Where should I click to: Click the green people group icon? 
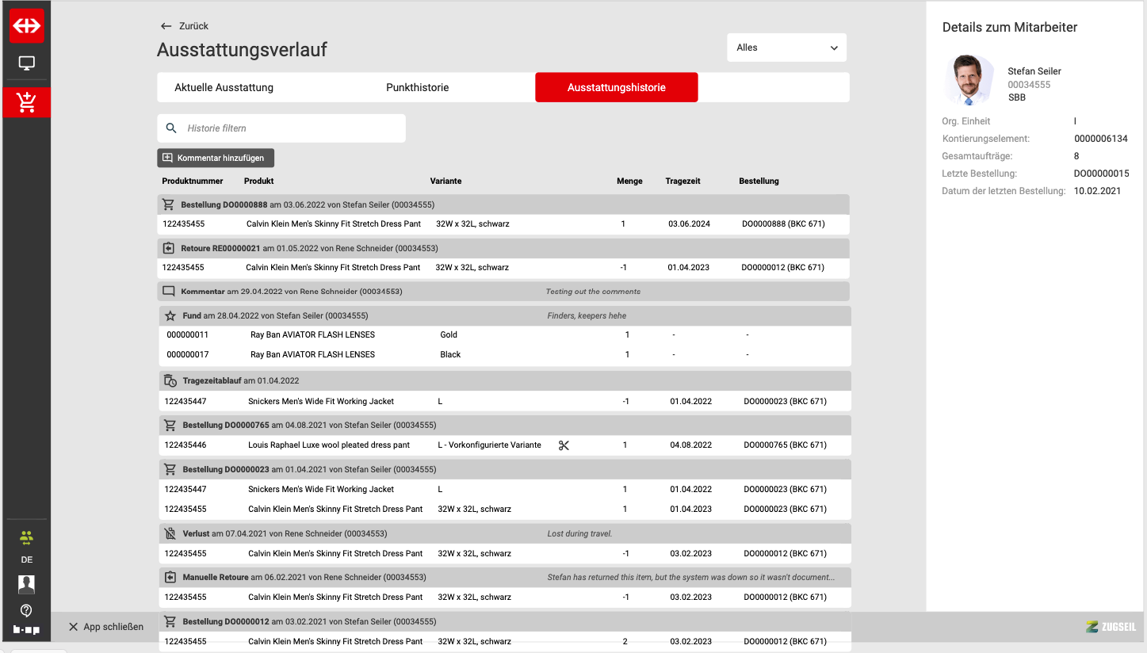tap(26, 538)
